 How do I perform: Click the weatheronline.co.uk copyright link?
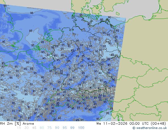point(150,128)
